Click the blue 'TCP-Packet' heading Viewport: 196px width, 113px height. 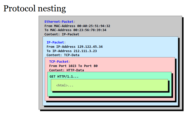(59, 62)
